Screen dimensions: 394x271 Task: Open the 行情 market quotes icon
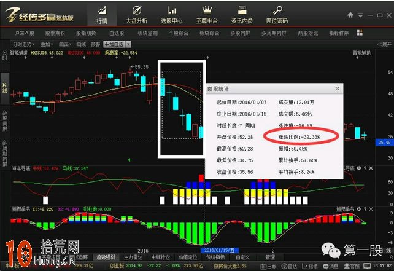click(102, 15)
